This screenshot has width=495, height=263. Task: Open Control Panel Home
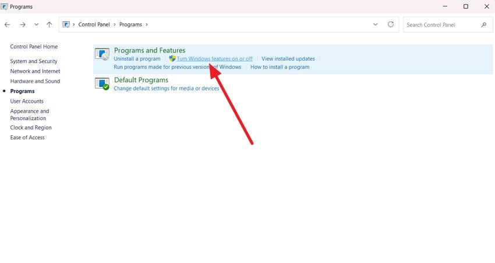coord(34,47)
